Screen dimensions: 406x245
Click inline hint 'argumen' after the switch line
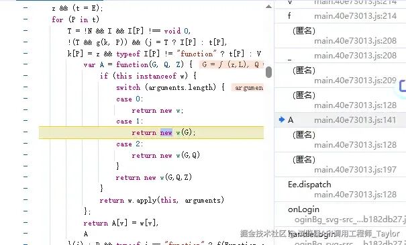click(x=248, y=87)
